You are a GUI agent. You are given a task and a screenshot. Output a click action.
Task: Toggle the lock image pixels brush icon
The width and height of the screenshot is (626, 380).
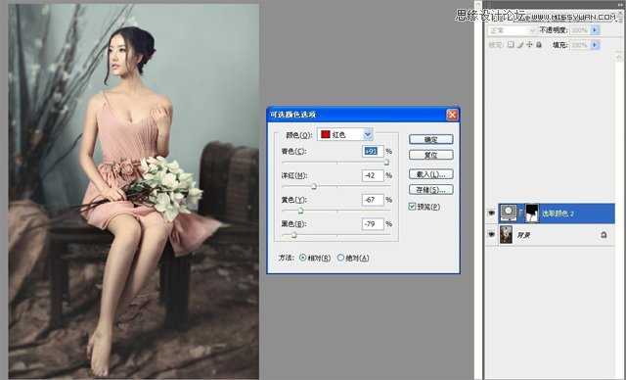(x=520, y=45)
